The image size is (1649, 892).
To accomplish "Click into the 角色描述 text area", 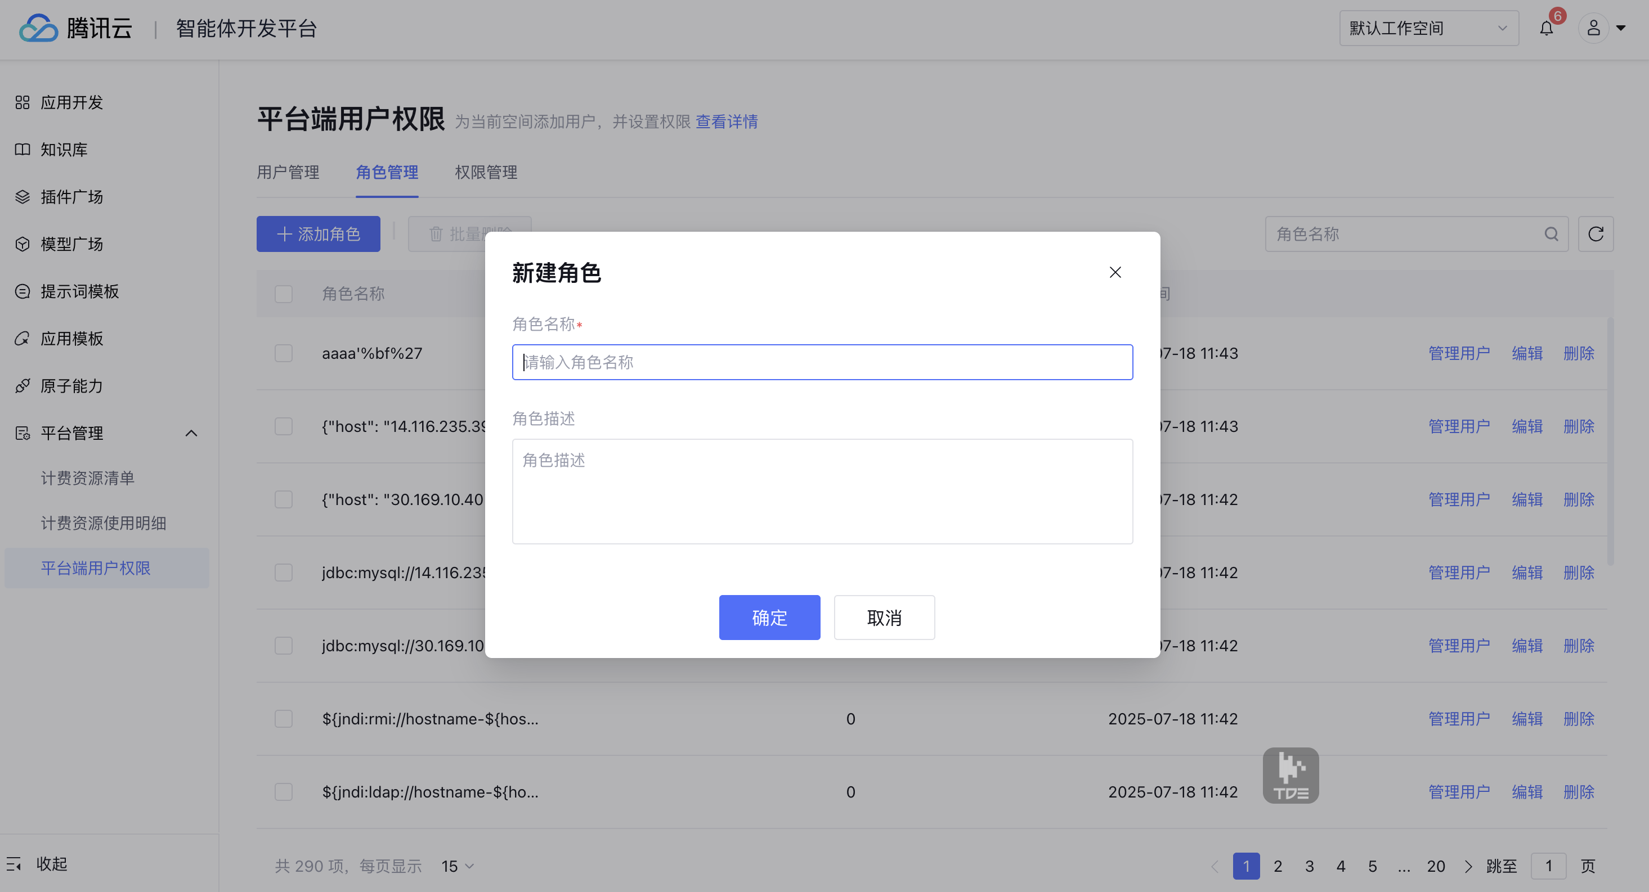I will click(822, 492).
